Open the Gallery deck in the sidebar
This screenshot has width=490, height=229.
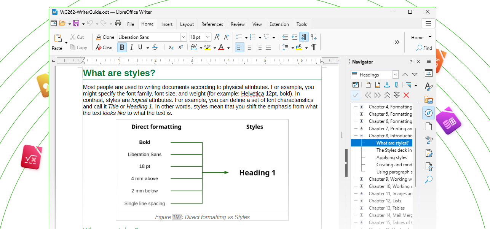coord(429,100)
